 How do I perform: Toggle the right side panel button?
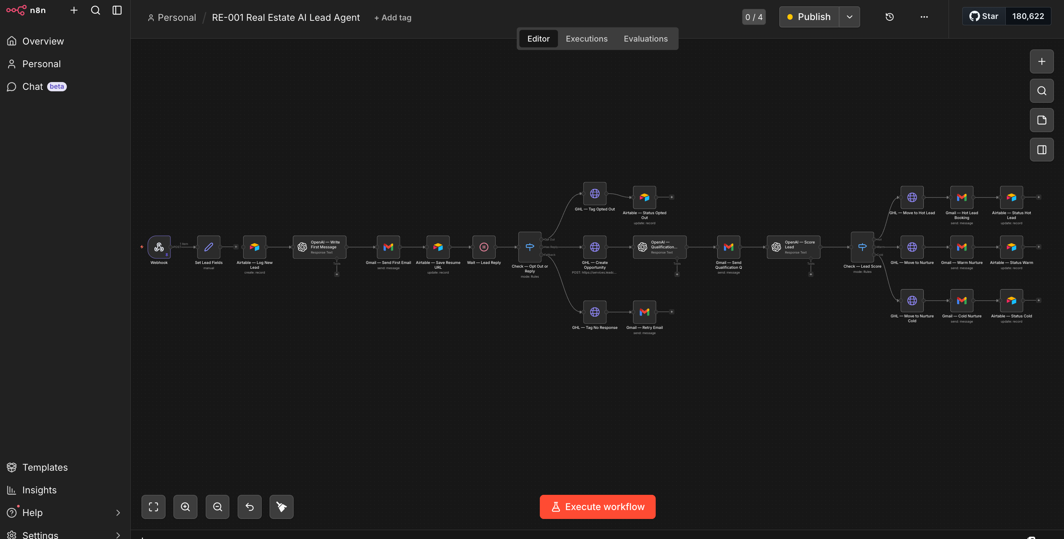click(1041, 150)
